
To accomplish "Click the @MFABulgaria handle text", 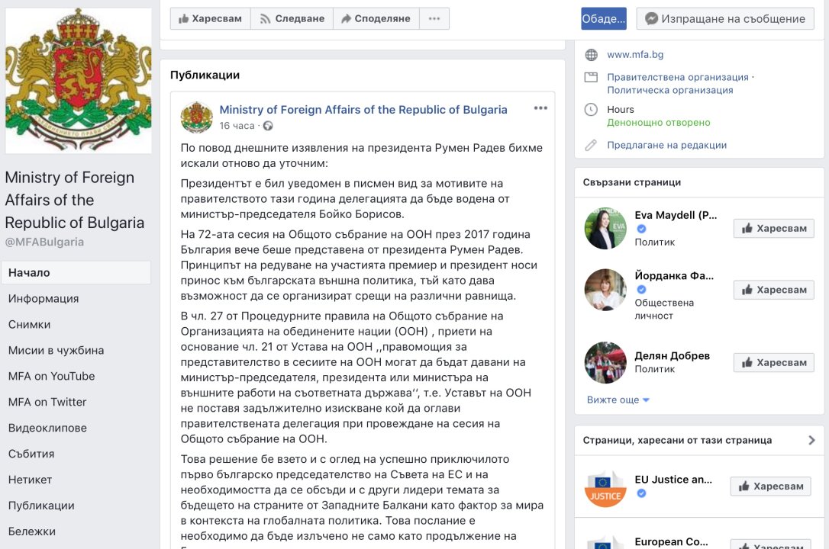I will 44,242.
